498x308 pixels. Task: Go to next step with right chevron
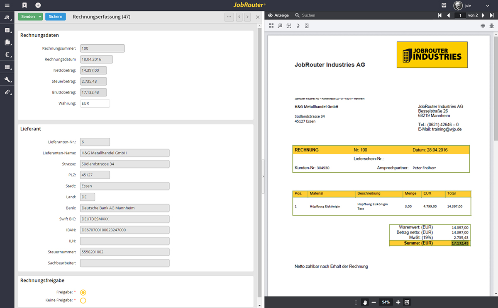(x=247, y=17)
